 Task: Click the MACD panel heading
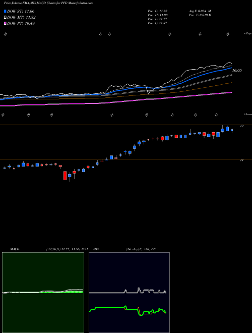pos(15,249)
